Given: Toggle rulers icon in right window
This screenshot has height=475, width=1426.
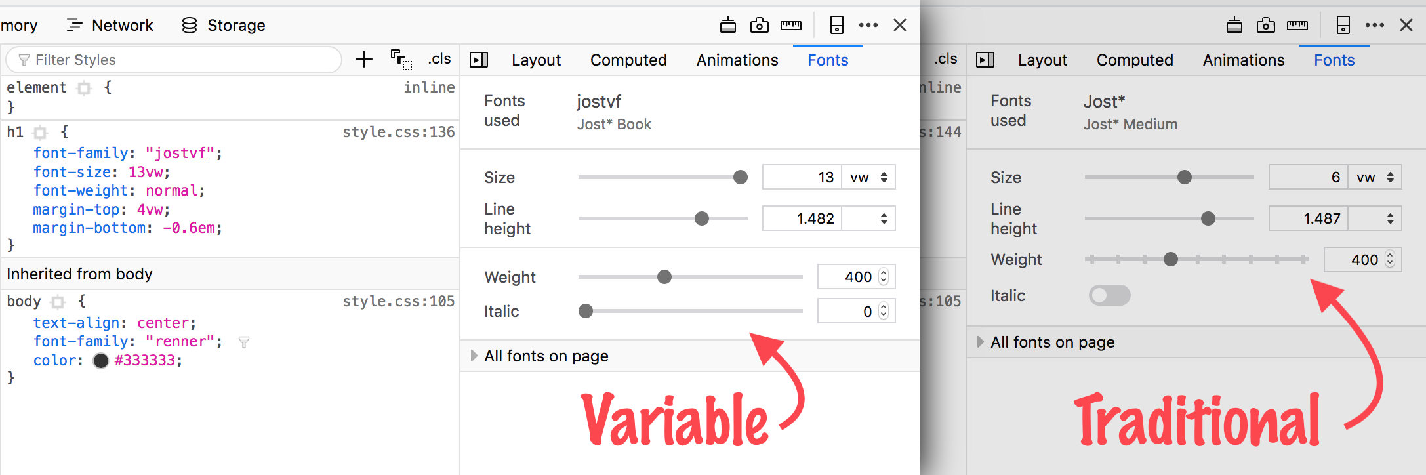Looking at the screenshot, I should point(1297,26).
